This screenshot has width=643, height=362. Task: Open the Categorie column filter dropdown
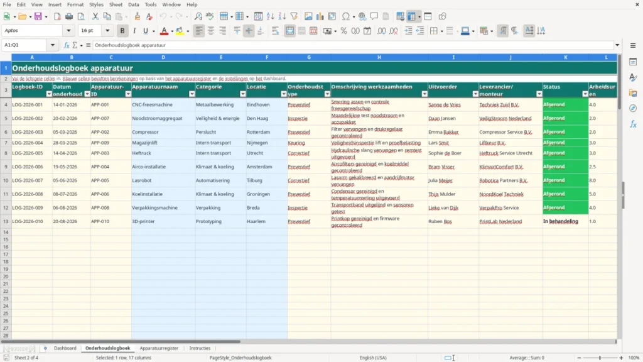pos(243,94)
